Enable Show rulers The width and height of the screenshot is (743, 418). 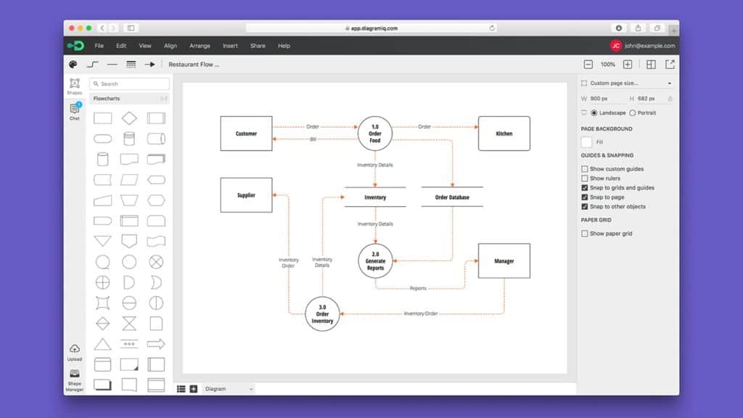584,178
